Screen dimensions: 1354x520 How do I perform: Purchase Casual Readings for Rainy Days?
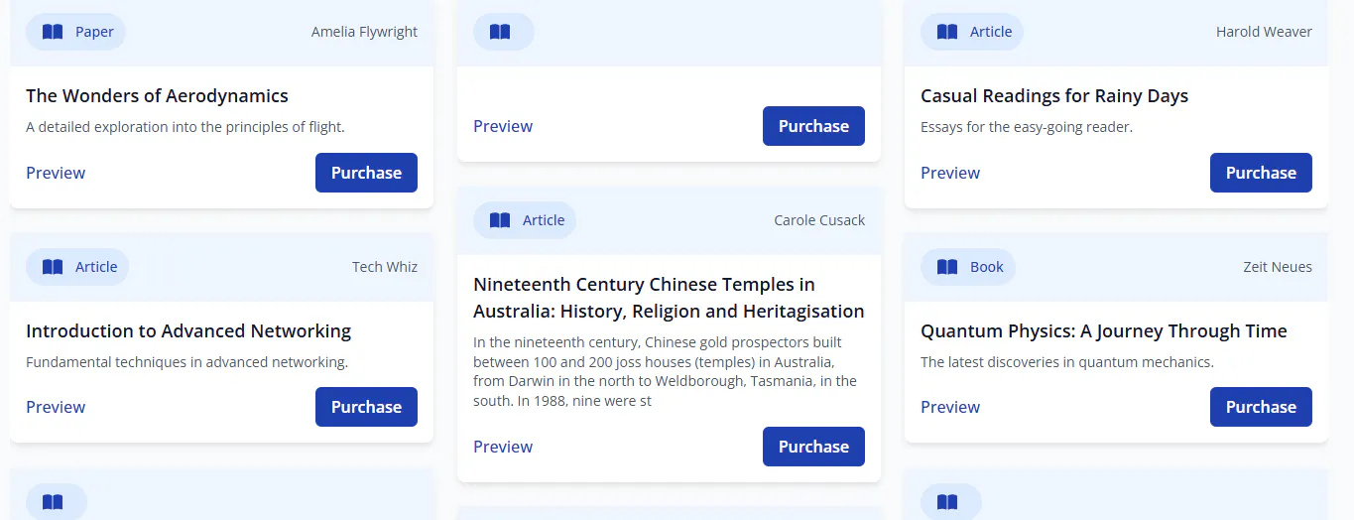(x=1261, y=173)
